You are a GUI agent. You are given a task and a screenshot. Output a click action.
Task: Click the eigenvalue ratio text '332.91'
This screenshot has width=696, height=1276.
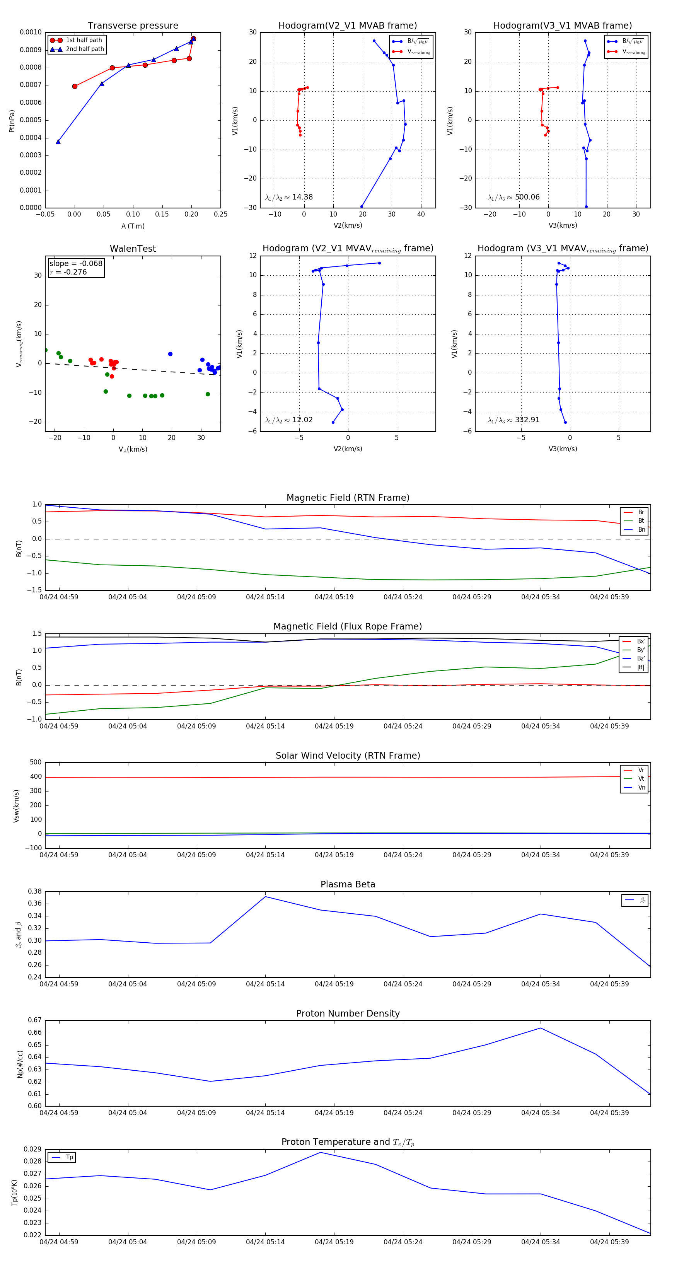click(527, 420)
